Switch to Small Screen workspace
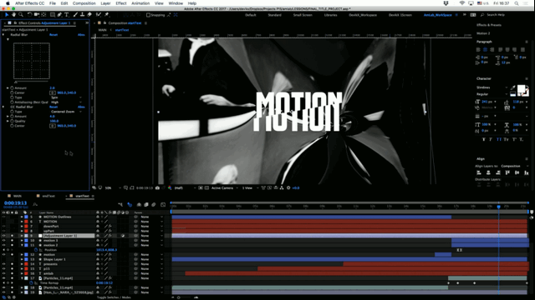Image resolution: width=535 pixels, height=300 pixels. [303, 15]
